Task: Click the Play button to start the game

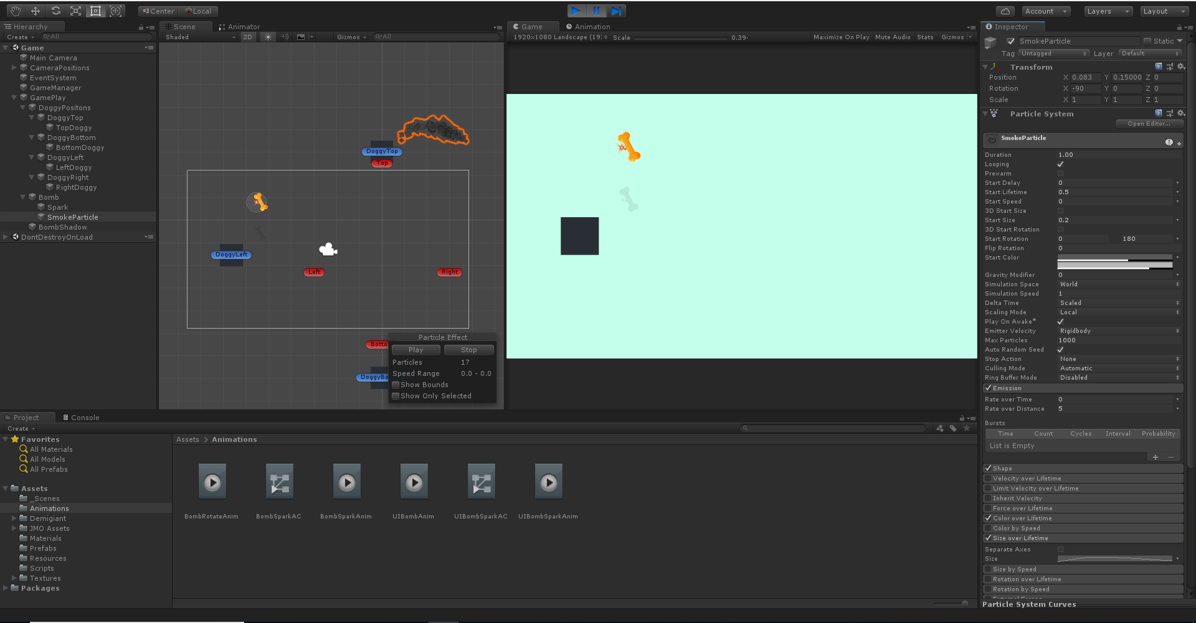Action: pyautogui.click(x=577, y=11)
